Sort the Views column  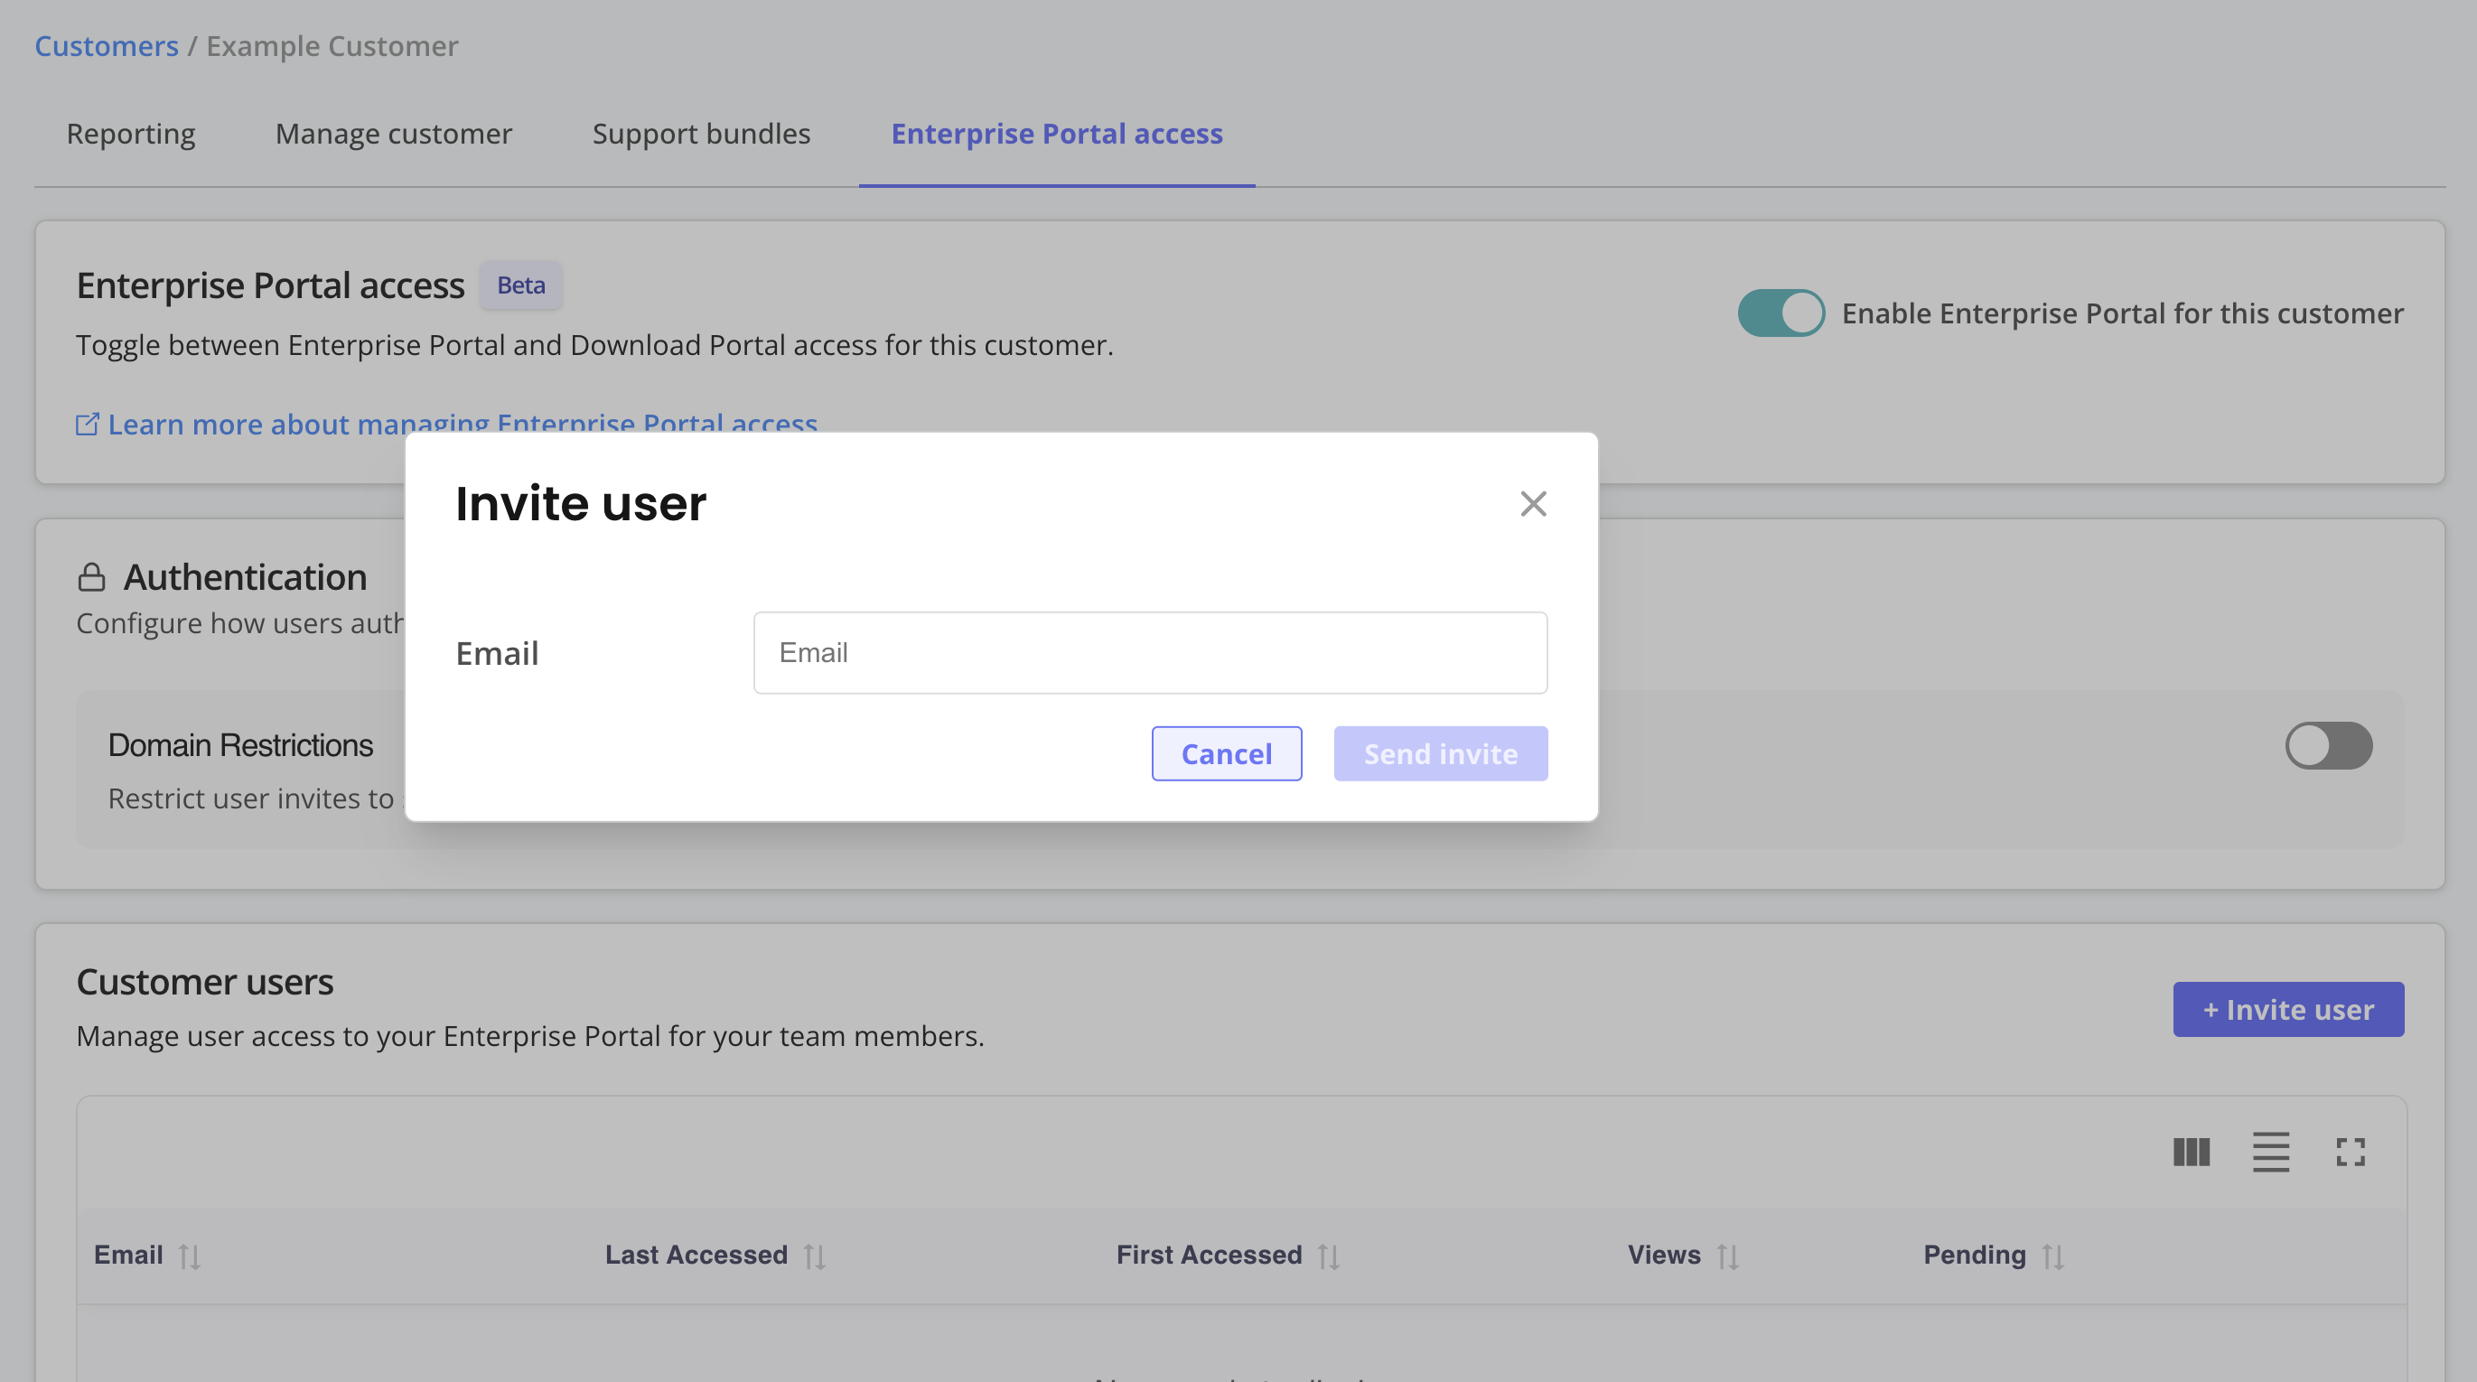(x=1728, y=1255)
